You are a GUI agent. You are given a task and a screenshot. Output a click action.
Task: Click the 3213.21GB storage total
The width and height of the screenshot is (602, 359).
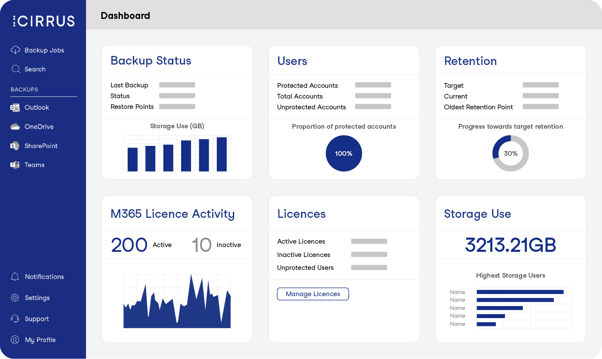coord(511,245)
